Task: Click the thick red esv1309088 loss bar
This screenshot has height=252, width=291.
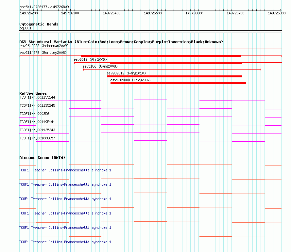Action: (x=178, y=83)
